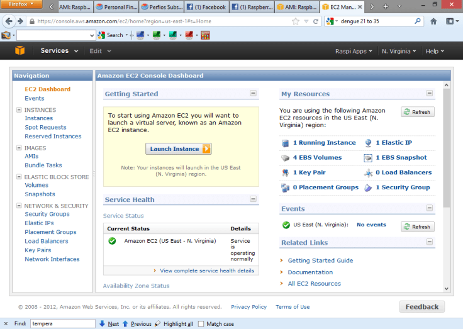
Task: Enable the Match case checkbox
Action: click(201, 324)
